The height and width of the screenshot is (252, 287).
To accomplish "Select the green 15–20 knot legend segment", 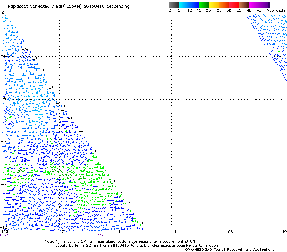I will tap(204, 5).
